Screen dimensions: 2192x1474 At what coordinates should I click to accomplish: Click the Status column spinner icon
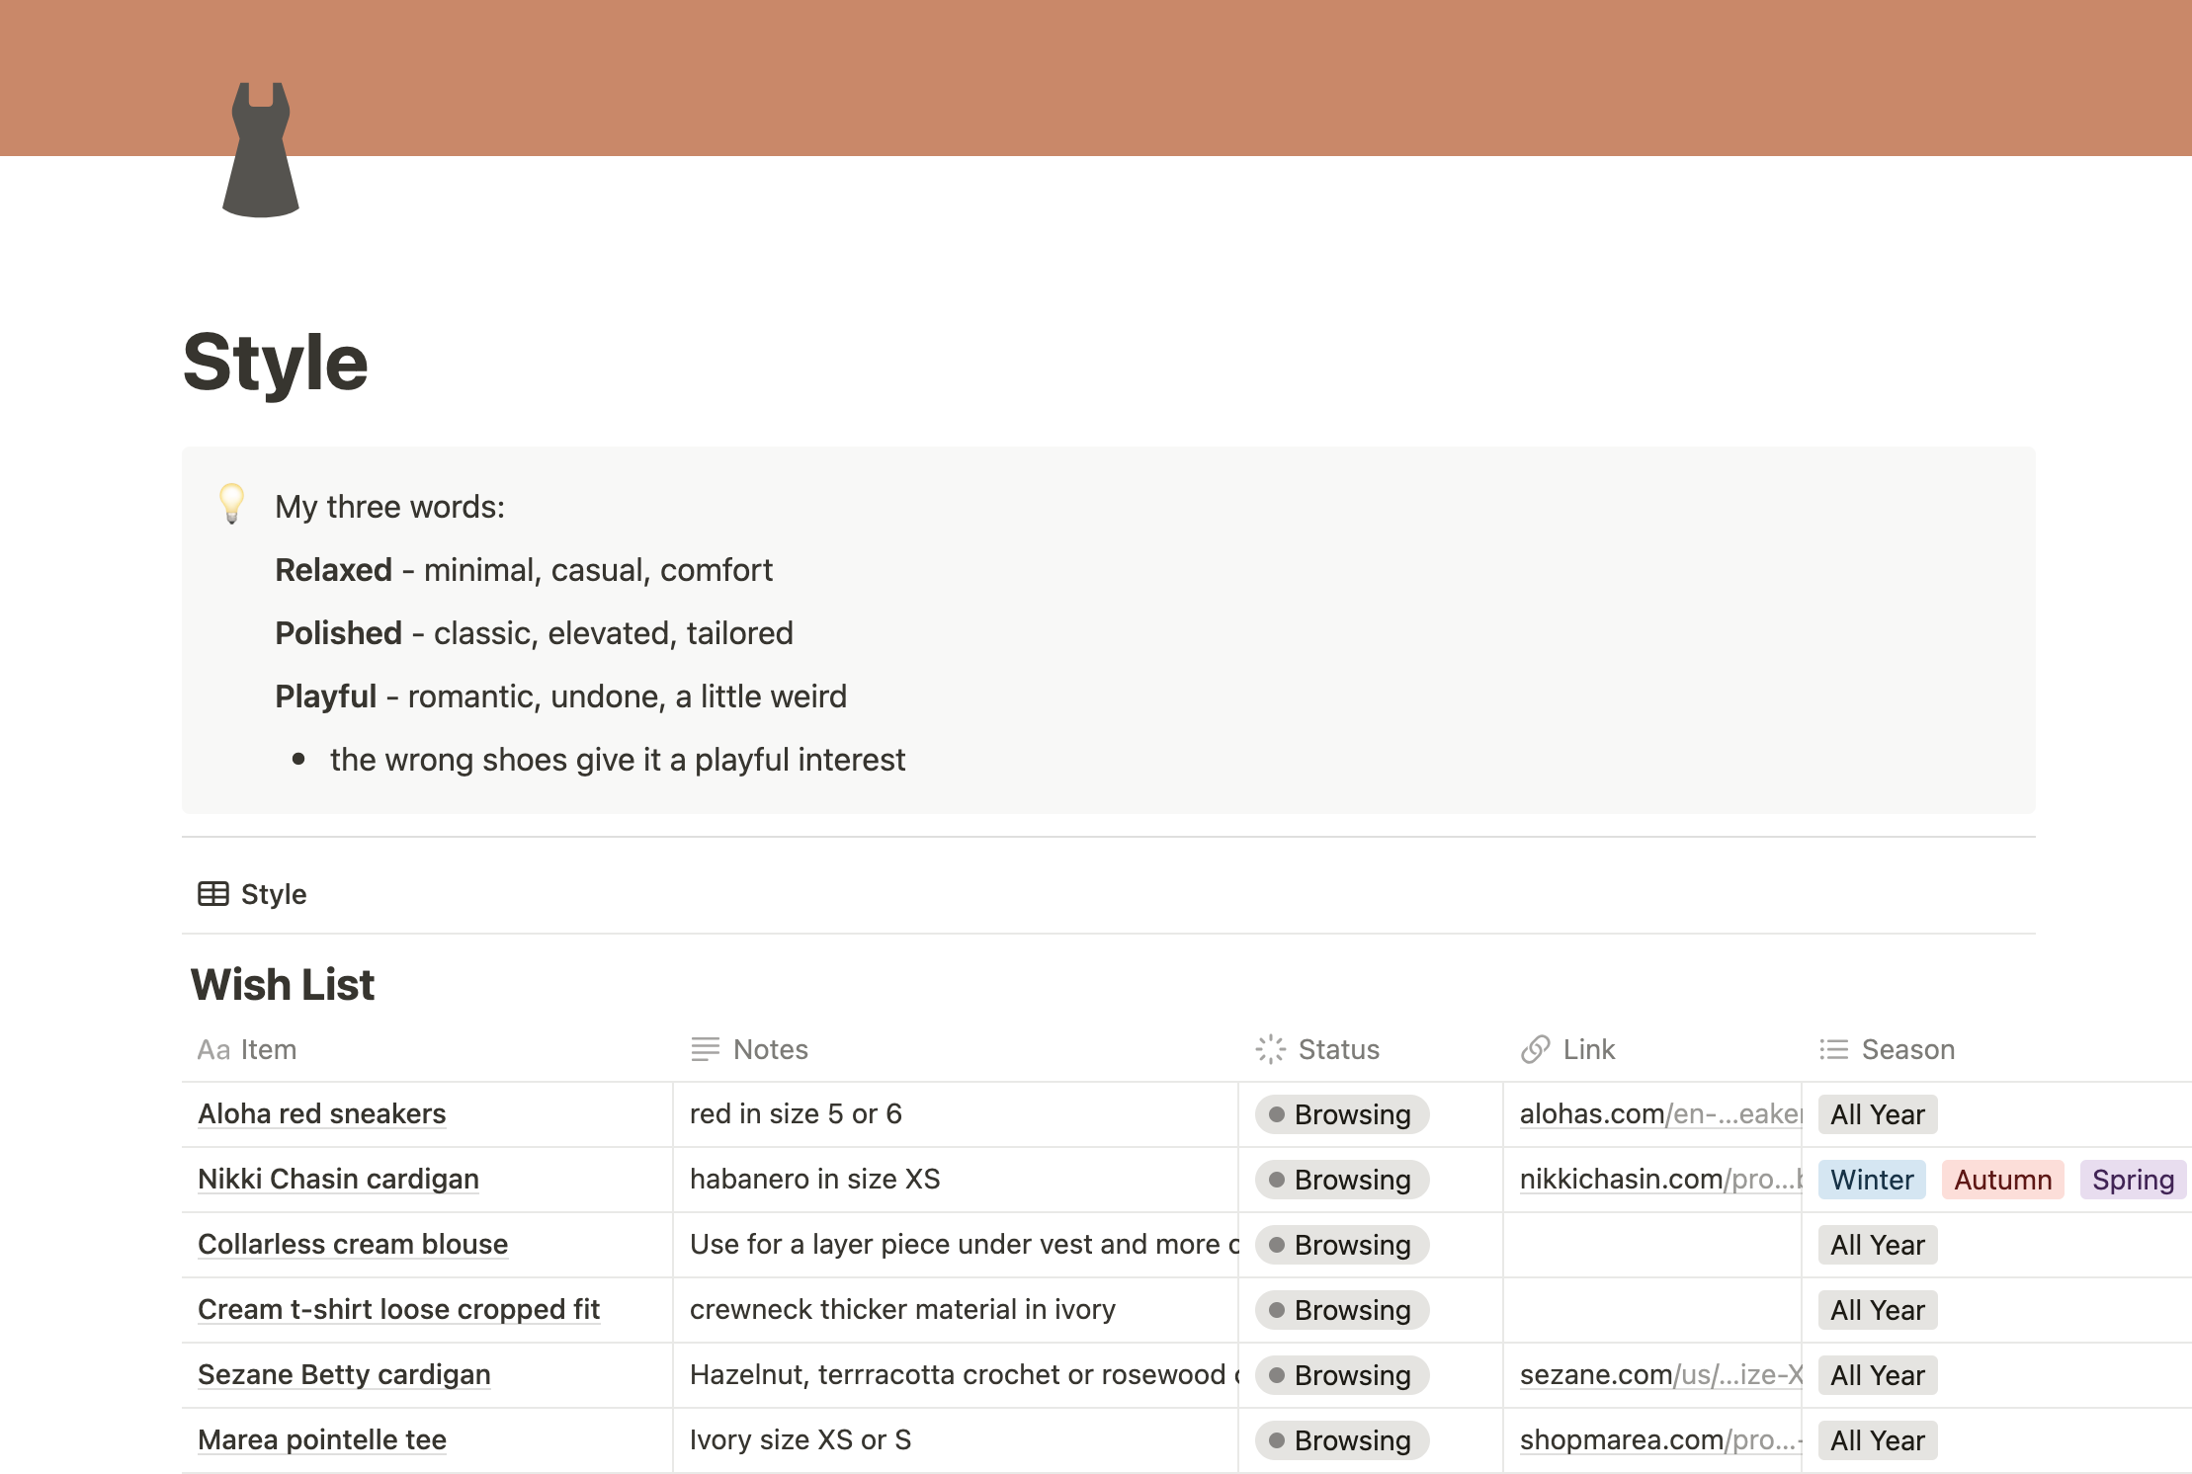[x=1270, y=1049]
